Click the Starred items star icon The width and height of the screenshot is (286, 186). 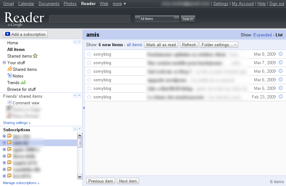pyautogui.click(x=35, y=56)
